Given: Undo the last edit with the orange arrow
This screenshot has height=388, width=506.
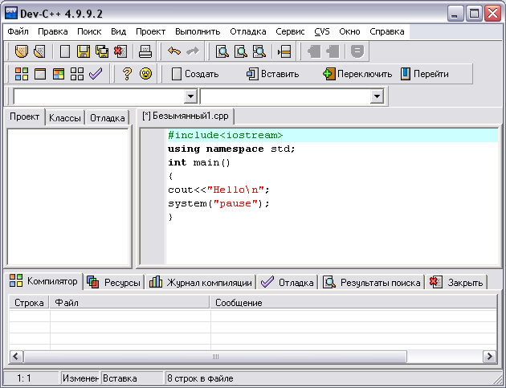Looking at the screenshot, I should [x=174, y=51].
